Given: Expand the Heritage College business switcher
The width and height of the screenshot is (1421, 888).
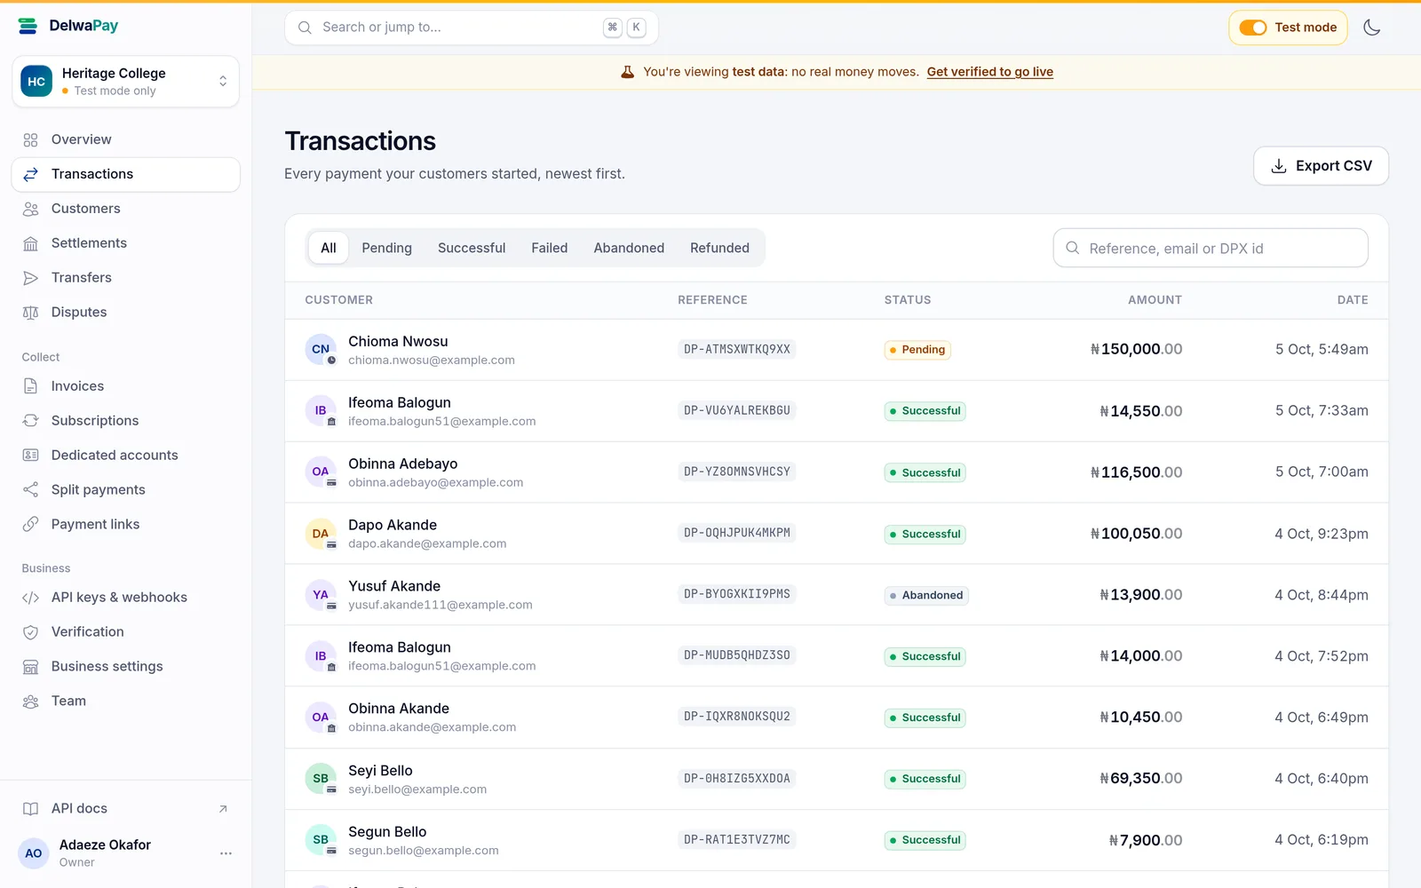Looking at the screenshot, I should pos(126,82).
